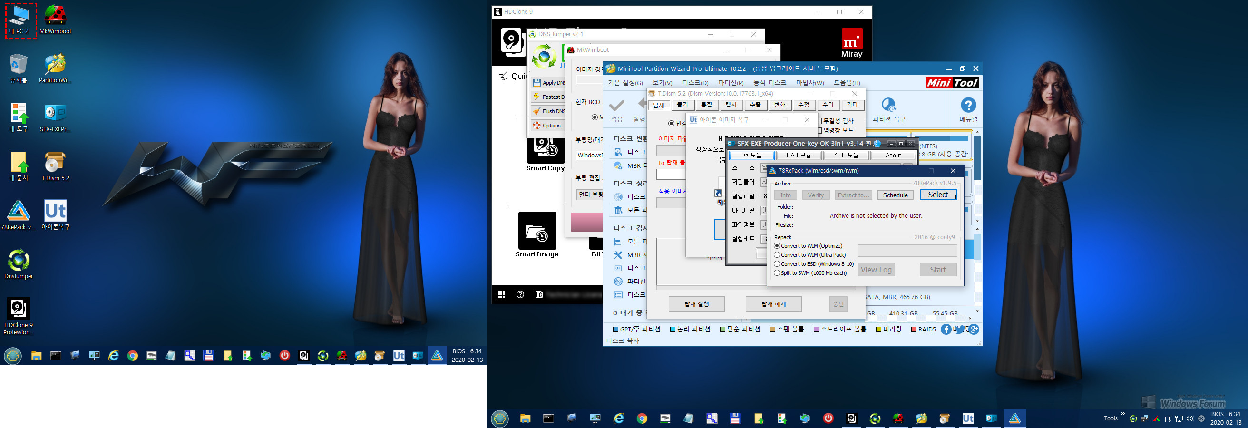Click the Select button in 78RePack
Image resolution: width=1248 pixels, height=428 pixels.
[x=938, y=195]
